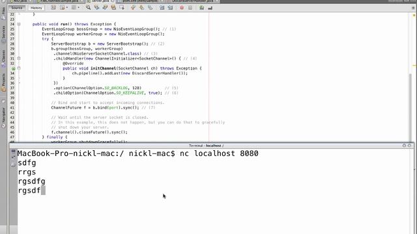This screenshot has height=234, width=417.
Task: Shift line right icon
Action: pyautogui.click(x=170, y=8)
